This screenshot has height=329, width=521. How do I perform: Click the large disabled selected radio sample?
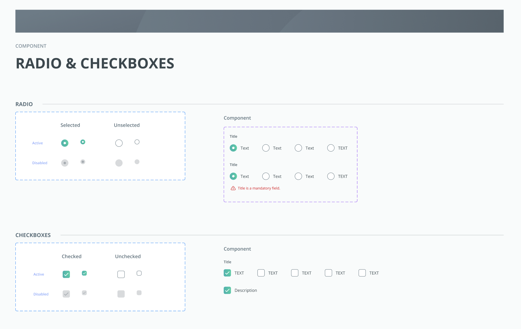(x=65, y=163)
